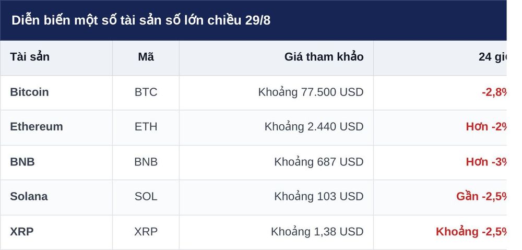Click the 'Hơn -3%' change value

(x=486, y=162)
